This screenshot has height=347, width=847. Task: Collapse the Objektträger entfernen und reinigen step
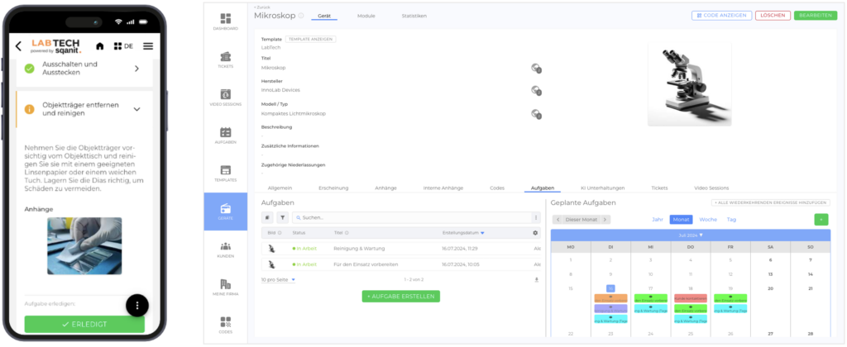pyautogui.click(x=136, y=108)
